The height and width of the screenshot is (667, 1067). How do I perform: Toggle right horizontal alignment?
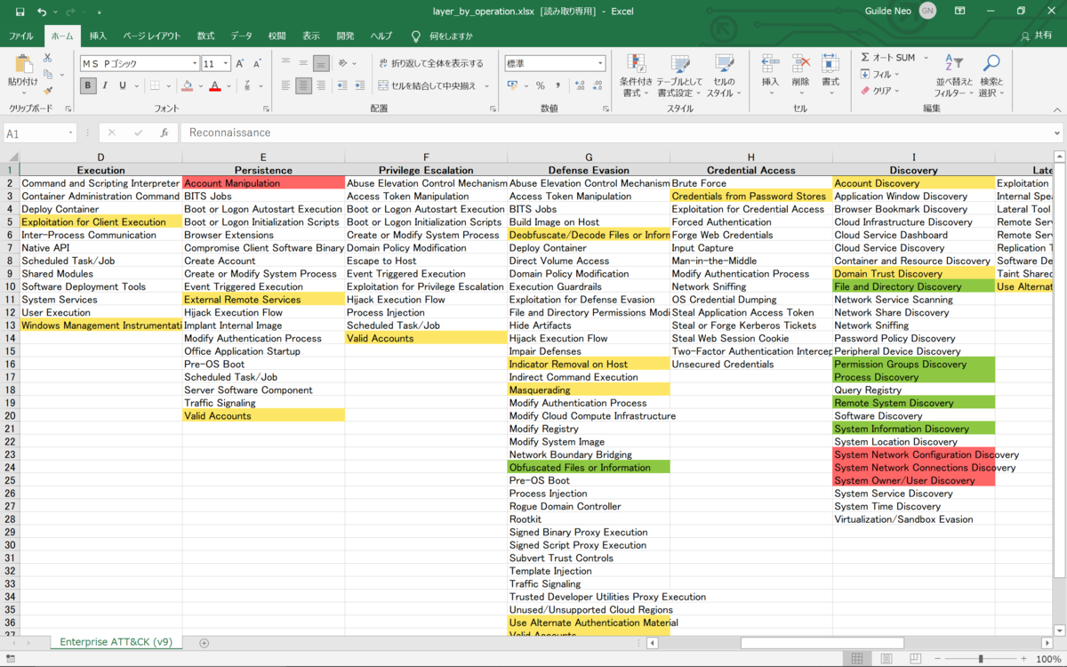(321, 85)
